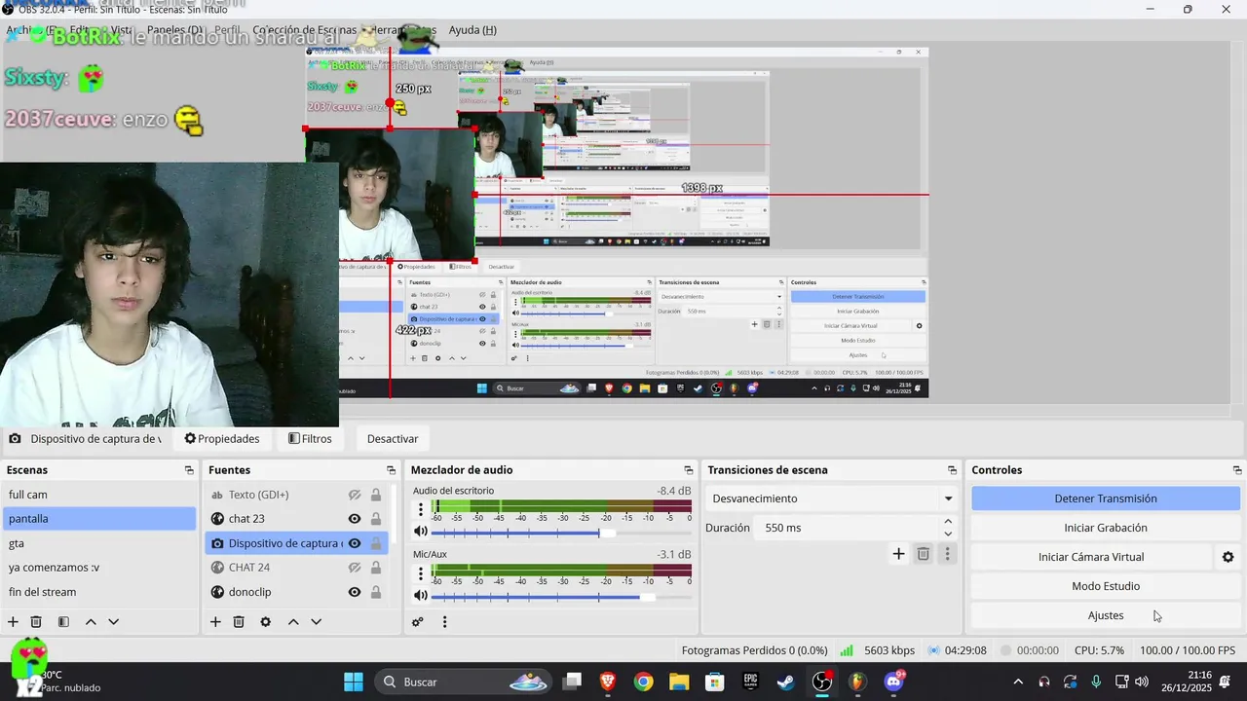1247x701 pixels.
Task: Open Epic Games Launcher from the taskbar
Action: (750, 682)
